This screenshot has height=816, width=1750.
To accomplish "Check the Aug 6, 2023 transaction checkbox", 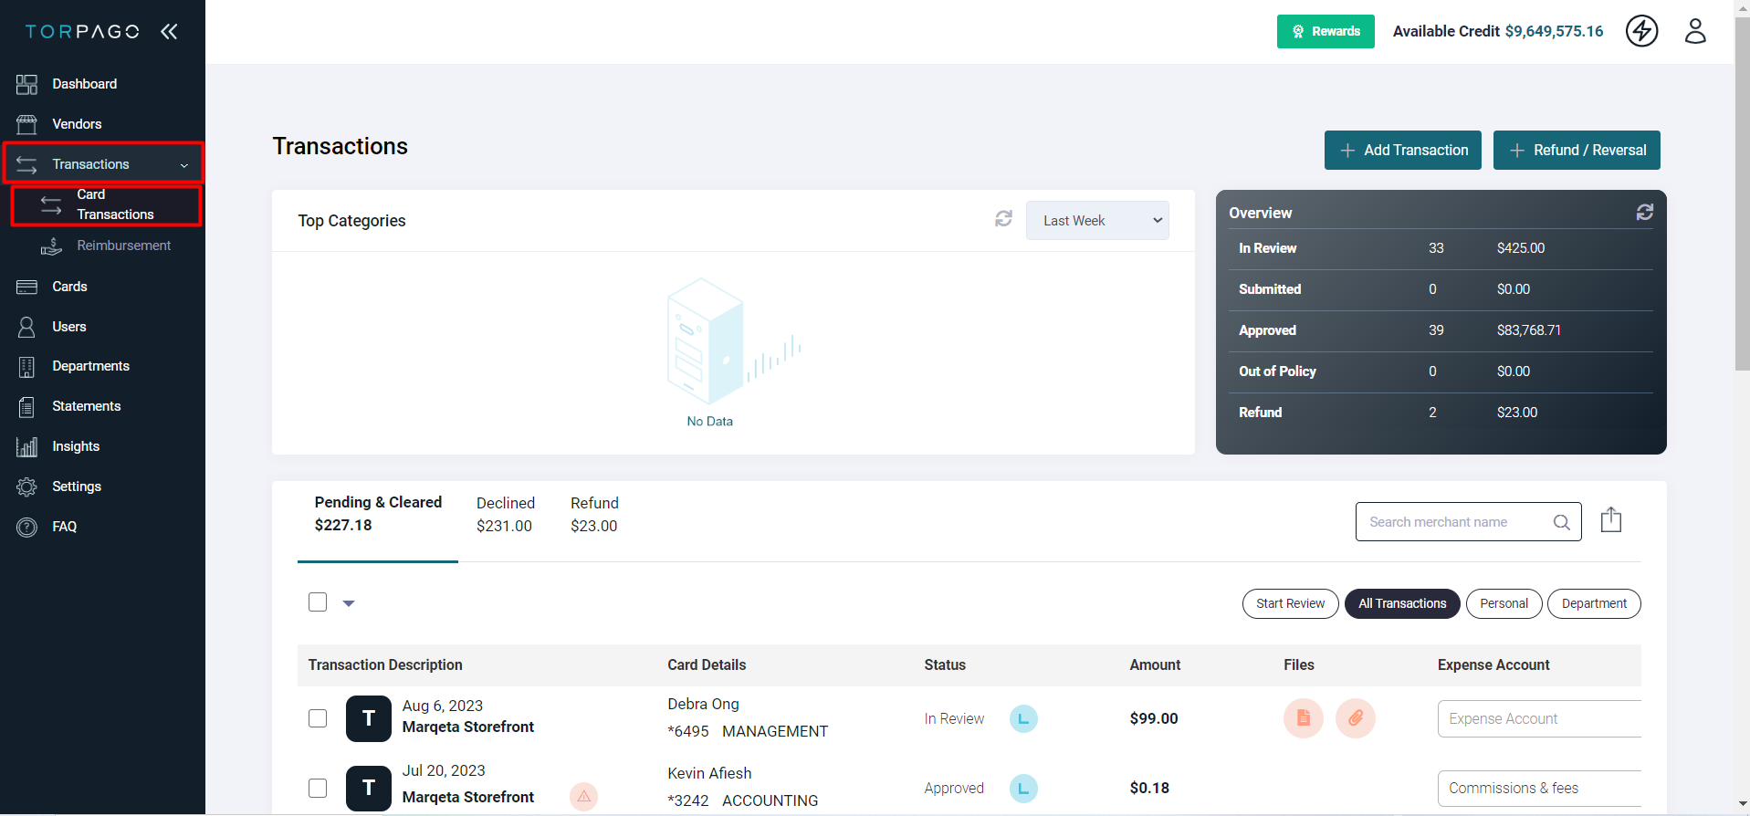I will (318, 718).
